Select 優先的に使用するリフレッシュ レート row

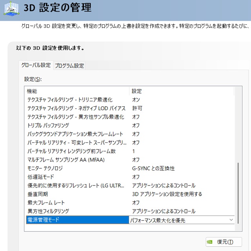pyautogui.click(x=130, y=186)
